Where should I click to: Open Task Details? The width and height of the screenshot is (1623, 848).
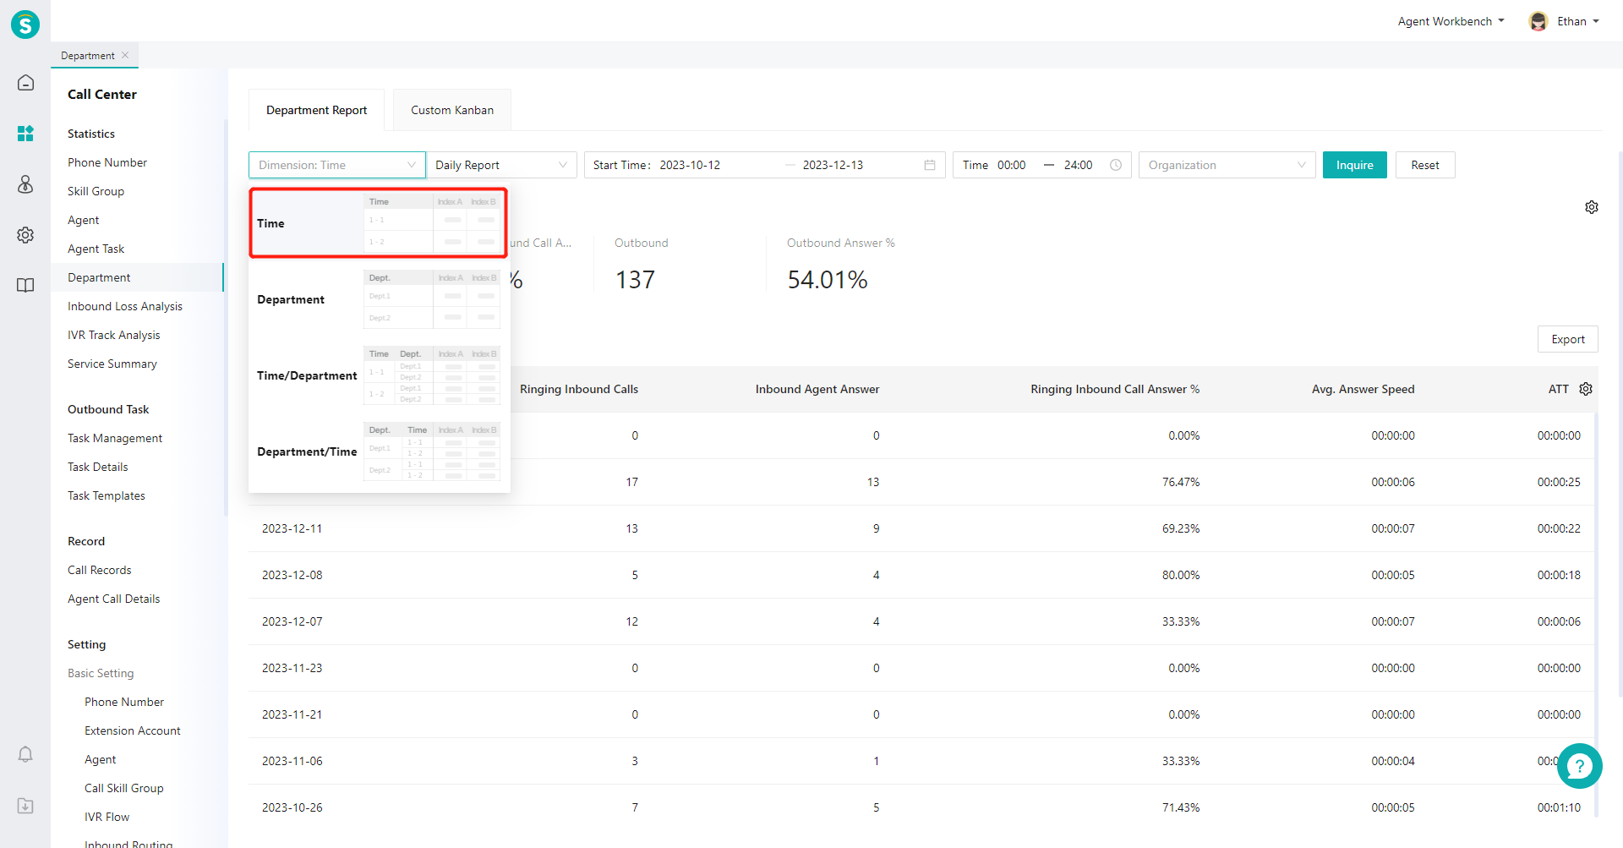98,467
